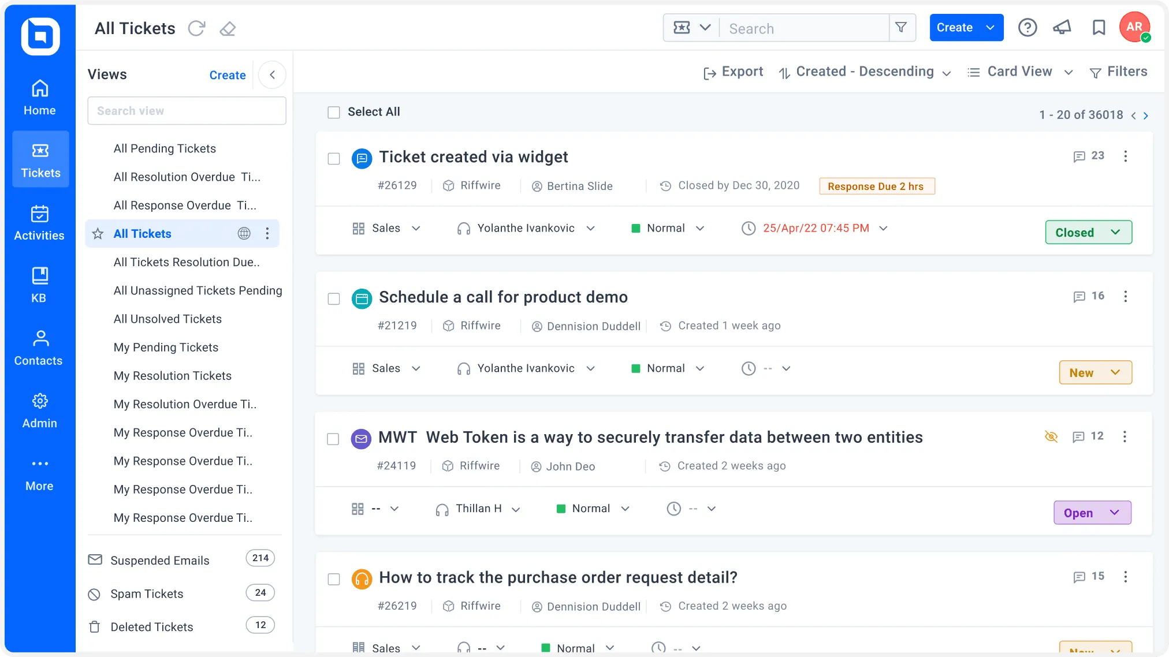Open the All Unsolved Tickets view
1169x657 pixels.
168,319
